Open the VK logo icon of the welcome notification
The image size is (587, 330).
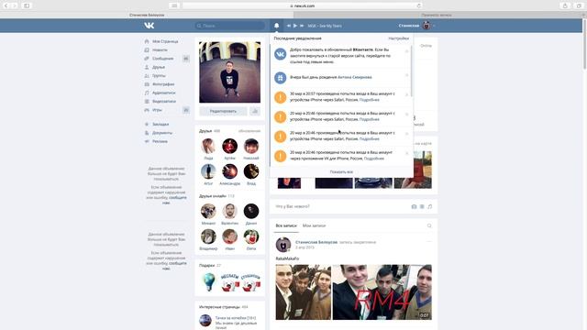(x=281, y=54)
